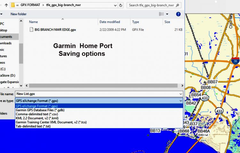240x153 pixels.
Task: Click the change view layout icon
Action: [161, 14]
